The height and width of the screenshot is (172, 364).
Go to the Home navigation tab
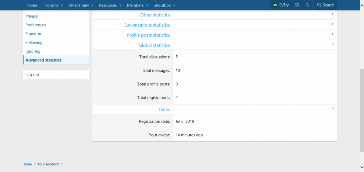coord(32,5)
